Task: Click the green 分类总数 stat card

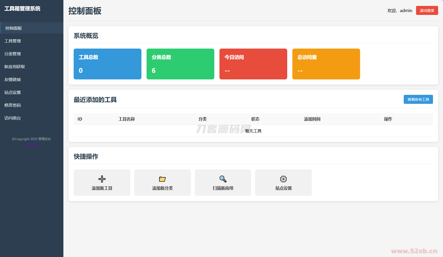Action: point(180,64)
